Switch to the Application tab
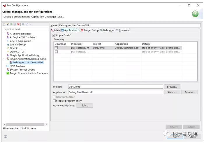Screen dimensions: 204x143 (69, 30)
